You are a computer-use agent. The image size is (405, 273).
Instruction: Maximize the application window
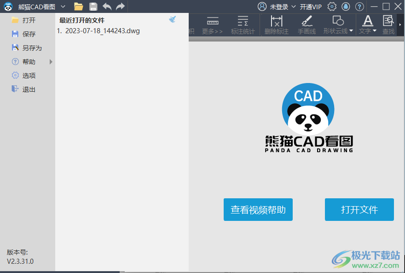coord(386,6)
